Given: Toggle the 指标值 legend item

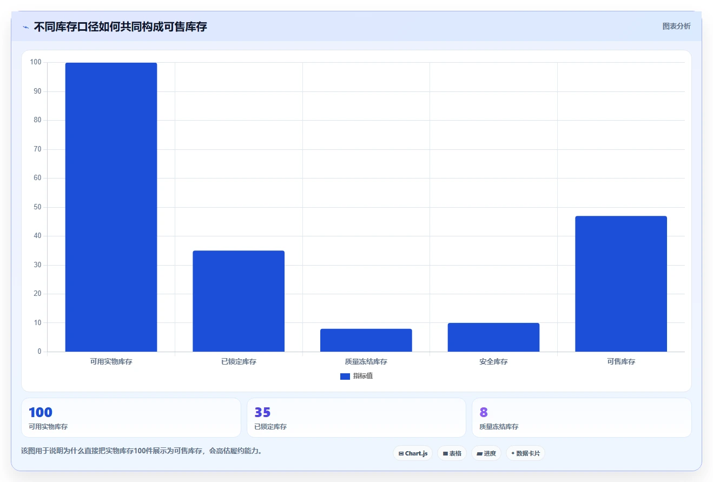Looking at the screenshot, I should coord(356,376).
